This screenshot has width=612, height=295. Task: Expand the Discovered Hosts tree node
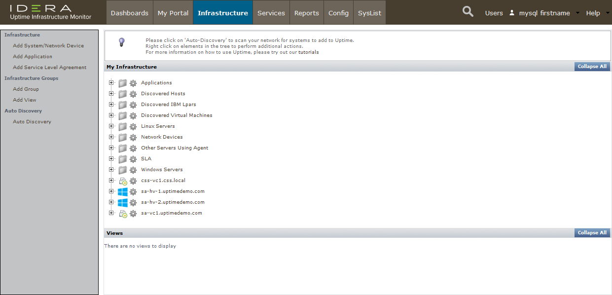(111, 93)
